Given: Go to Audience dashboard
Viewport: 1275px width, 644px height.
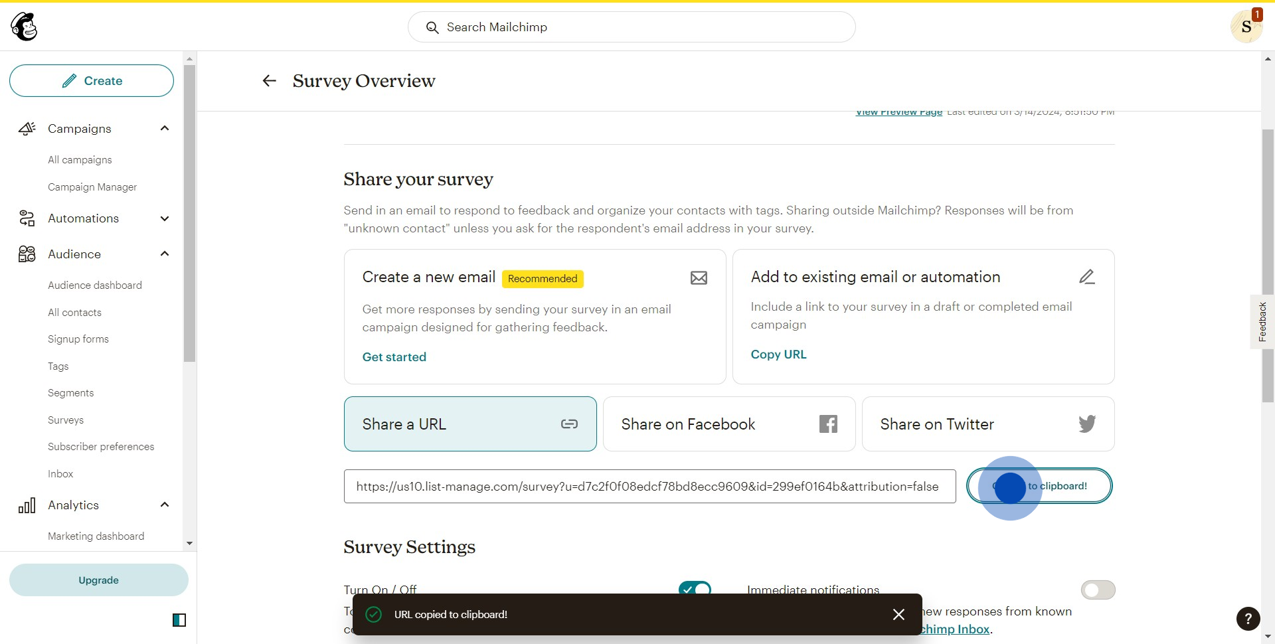Looking at the screenshot, I should pyautogui.click(x=95, y=285).
